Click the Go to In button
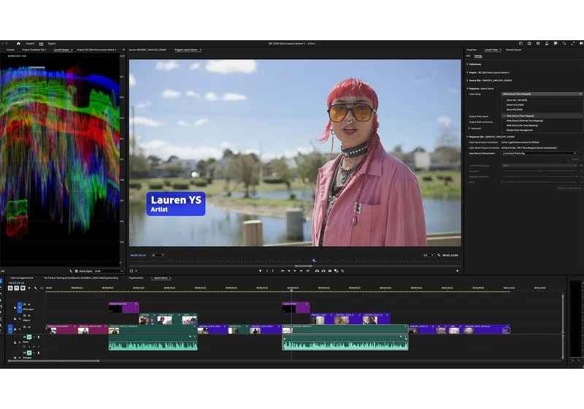The image size is (584, 409). (283, 271)
